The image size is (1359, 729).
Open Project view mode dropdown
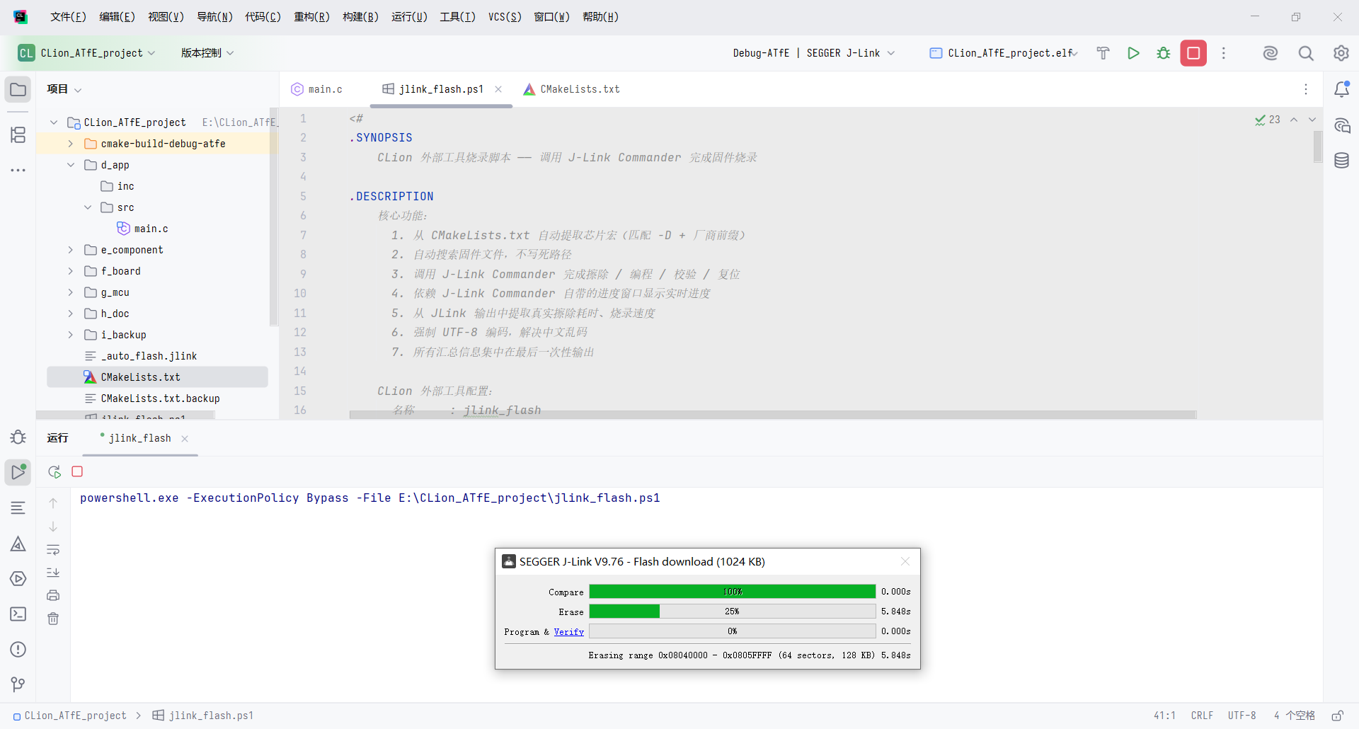click(64, 89)
